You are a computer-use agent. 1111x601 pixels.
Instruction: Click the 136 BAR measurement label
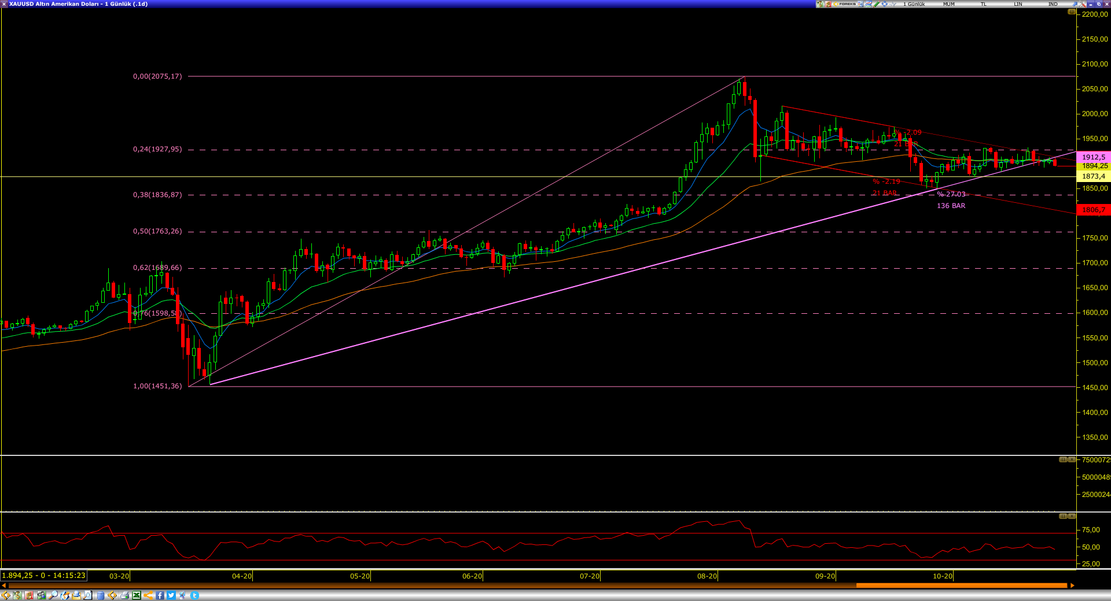click(x=951, y=206)
